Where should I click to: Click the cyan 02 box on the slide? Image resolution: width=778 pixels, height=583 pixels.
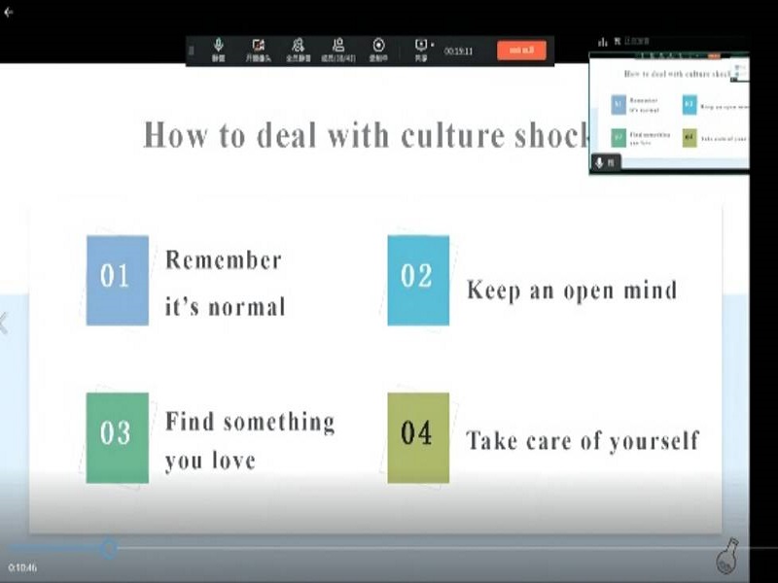point(418,280)
